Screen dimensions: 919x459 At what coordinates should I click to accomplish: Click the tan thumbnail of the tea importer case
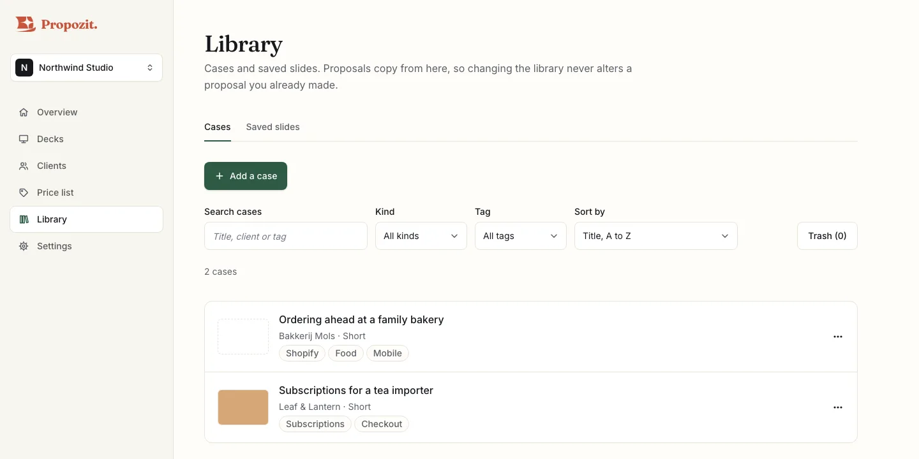(x=243, y=407)
